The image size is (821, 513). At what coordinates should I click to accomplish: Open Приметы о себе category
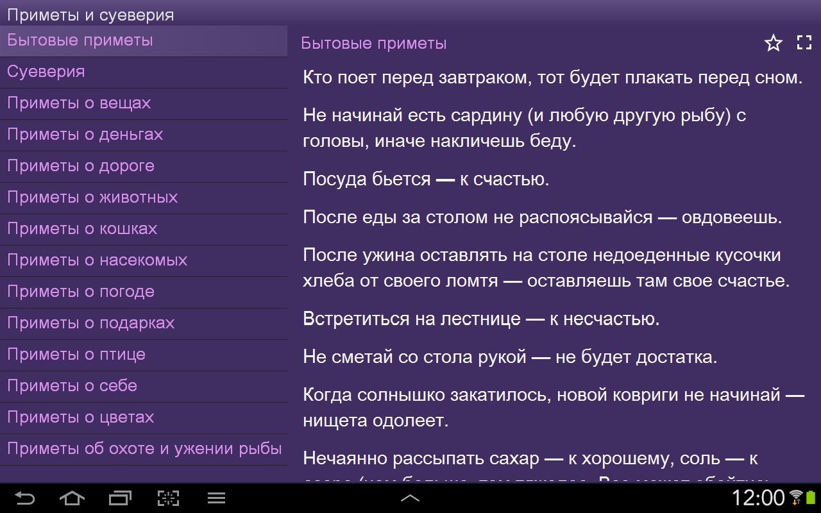click(x=144, y=386)
